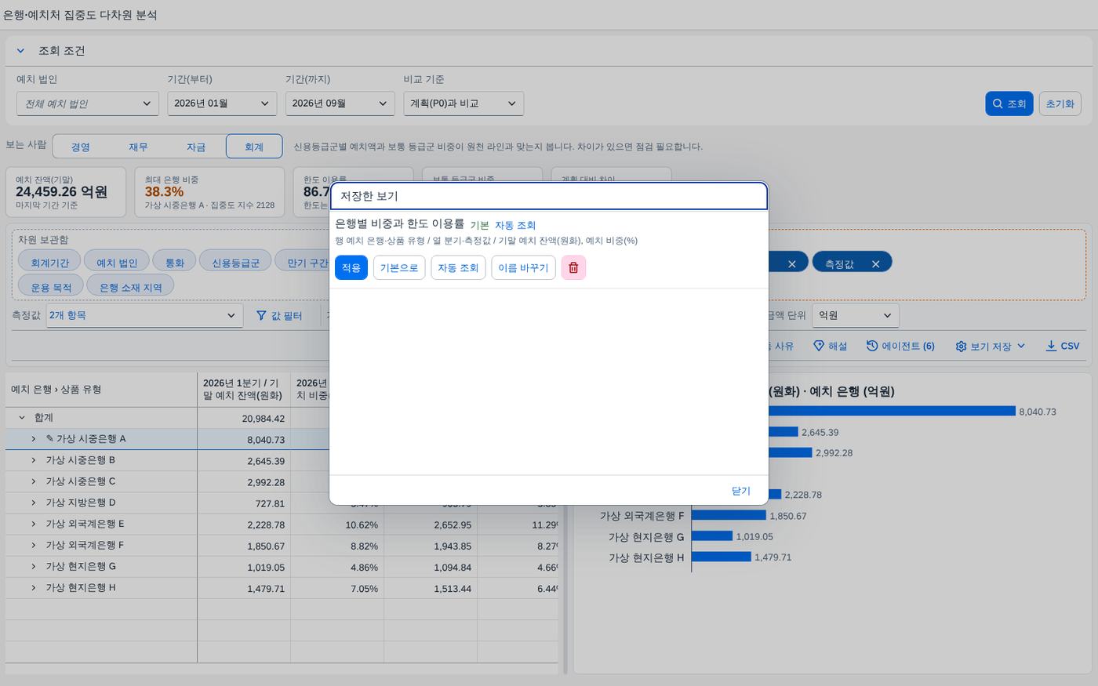Collapse the 조회 조건 panel chevron
This screenshot has height=686, width=1098.
(21, 51)
